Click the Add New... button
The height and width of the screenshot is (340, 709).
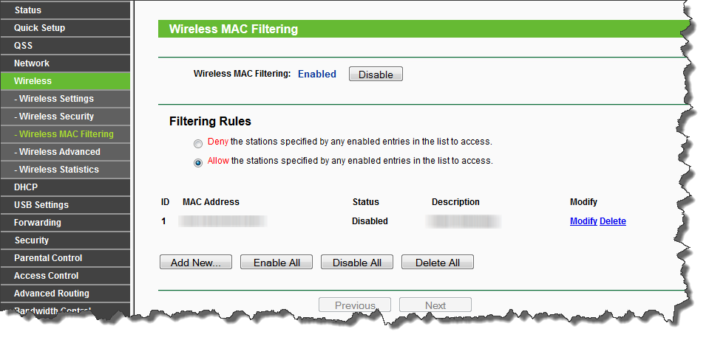click(x=196, y=263)
